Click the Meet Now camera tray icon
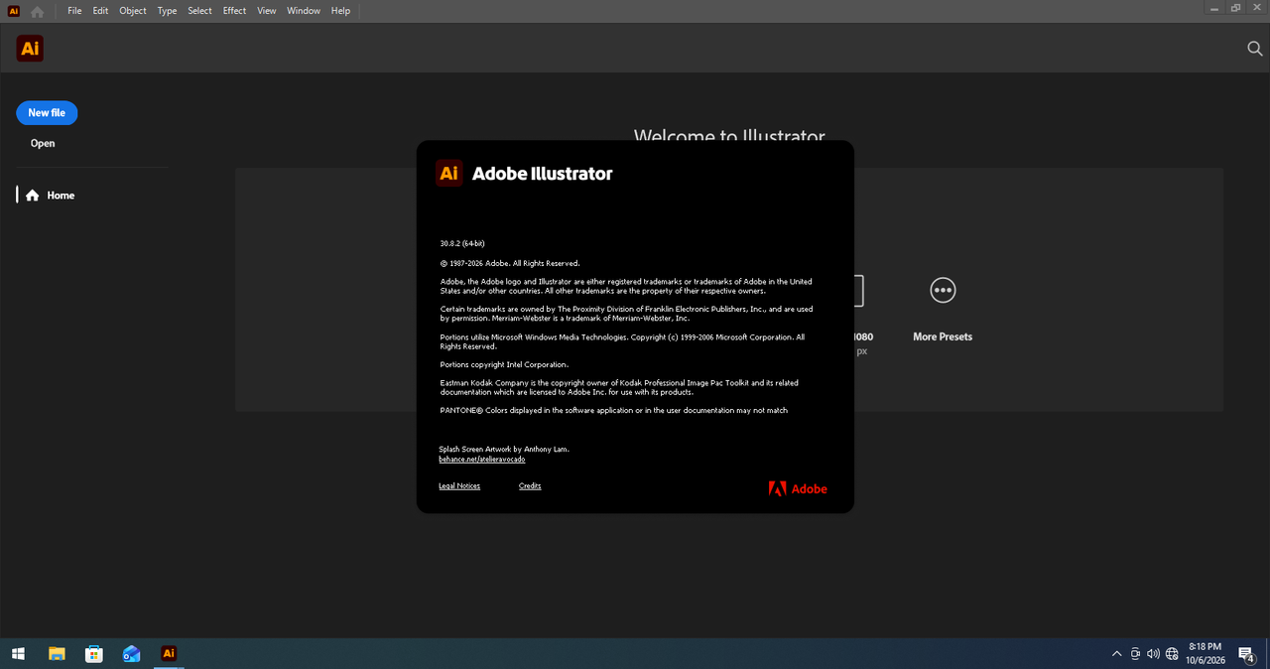1270x669 pixels. (1135, 654)
